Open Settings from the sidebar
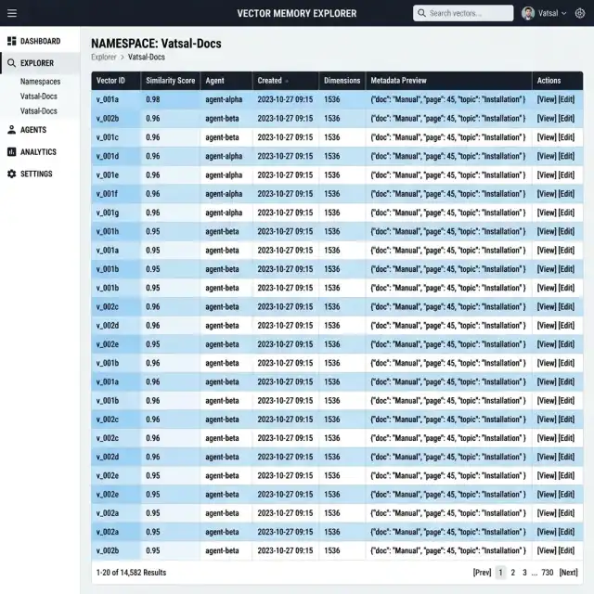Image resolution: width=594 pixels, height=594 pixels. pos(36,174)
